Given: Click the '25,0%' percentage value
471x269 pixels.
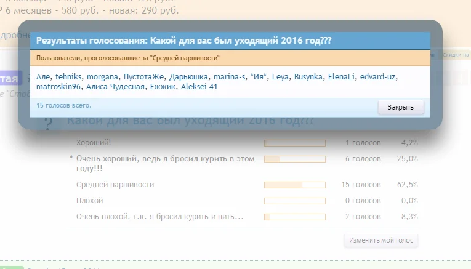Looking at the screenshot, I should coord(408,159).
